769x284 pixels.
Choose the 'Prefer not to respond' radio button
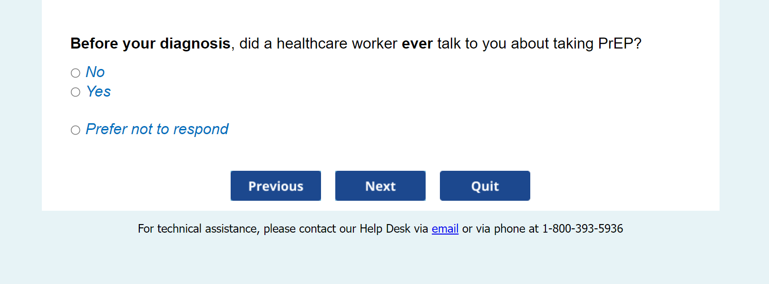[x=76, y=130]
